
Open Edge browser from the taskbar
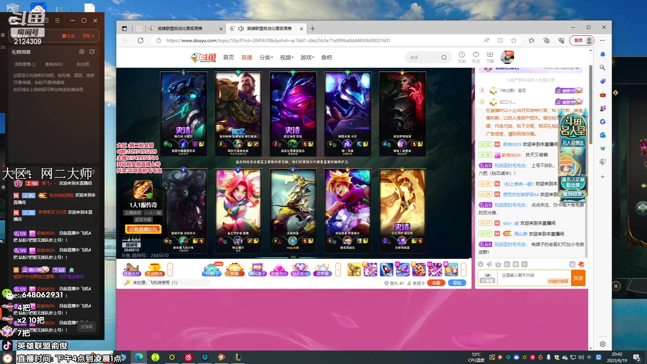point(139,357)
